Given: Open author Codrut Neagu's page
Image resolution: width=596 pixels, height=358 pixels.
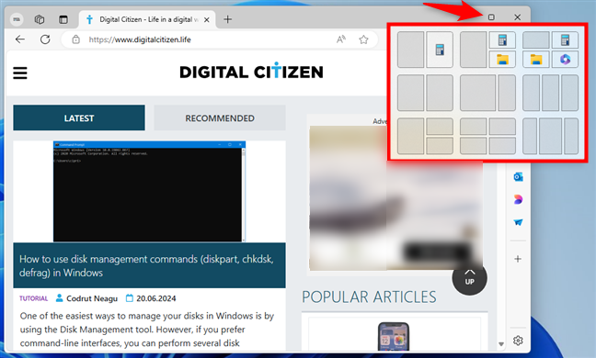Looking at the screenshot, I should (92, 298).
